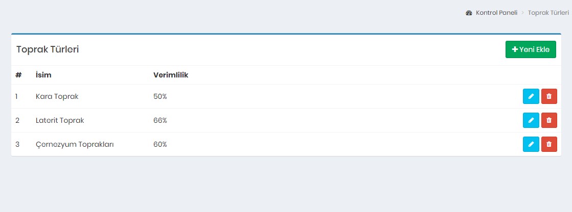Screen dimensions: 572x212
Task: Click the Verimlilik column header
Action: coord(171,75)
